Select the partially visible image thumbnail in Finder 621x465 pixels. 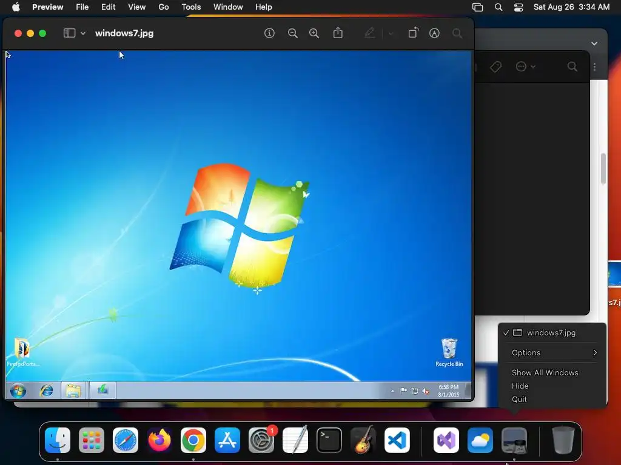pyautogui.click(x=614, y=273)
